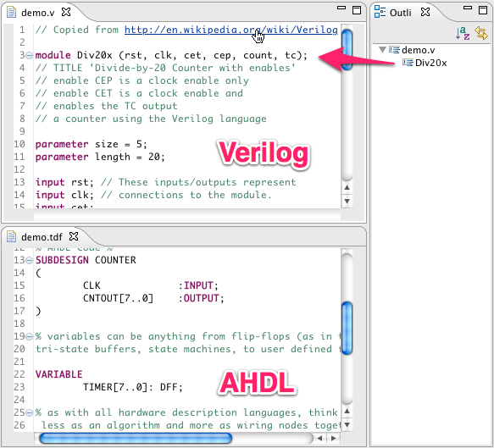Open the Wikipedia Verilog link in line 1
This screenshot has width=494, height=448.
pyautogui.click(x=231, y=30)
